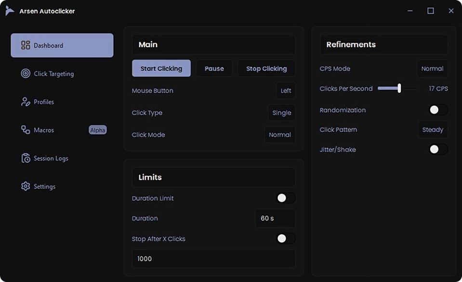This screenshot has height=282, width=462.
Task: Expand the CPS Mode dropdown
Action: [432, 69]
